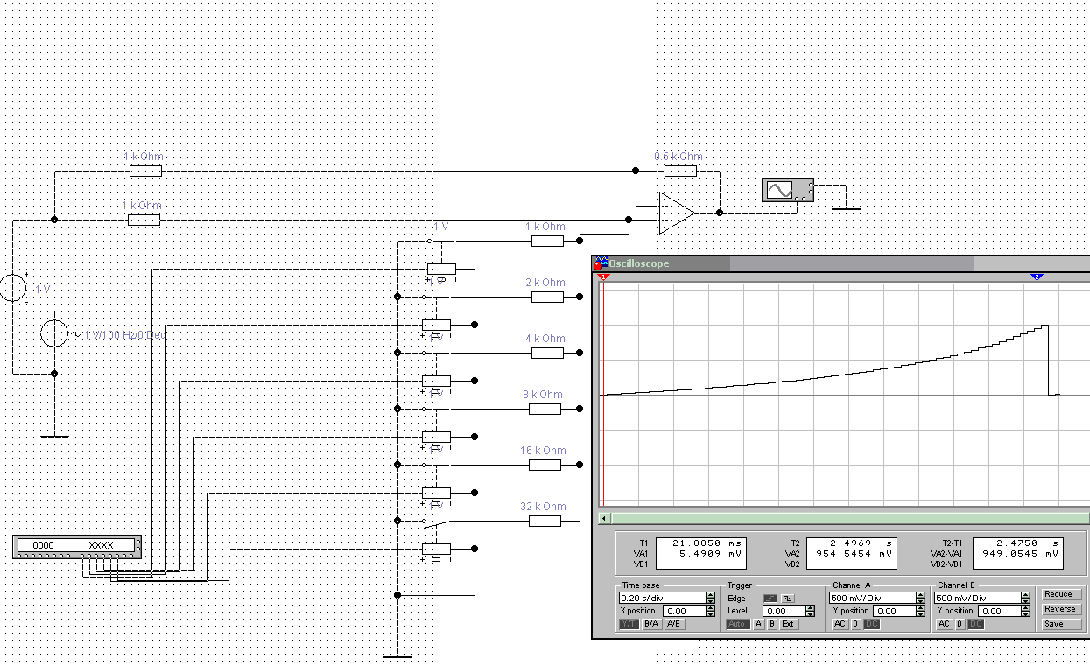Click the oscilloscope instrument icon in the circuit

tap(789, 190)
